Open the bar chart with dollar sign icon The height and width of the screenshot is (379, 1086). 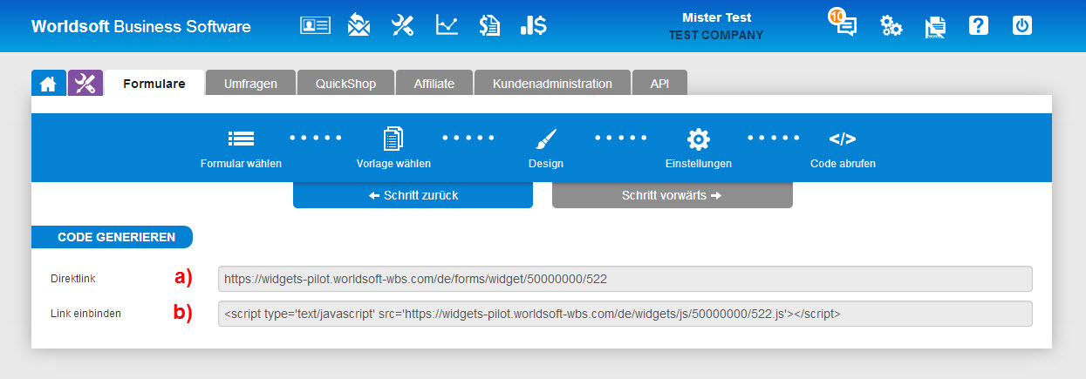click(x=533, y=25)
